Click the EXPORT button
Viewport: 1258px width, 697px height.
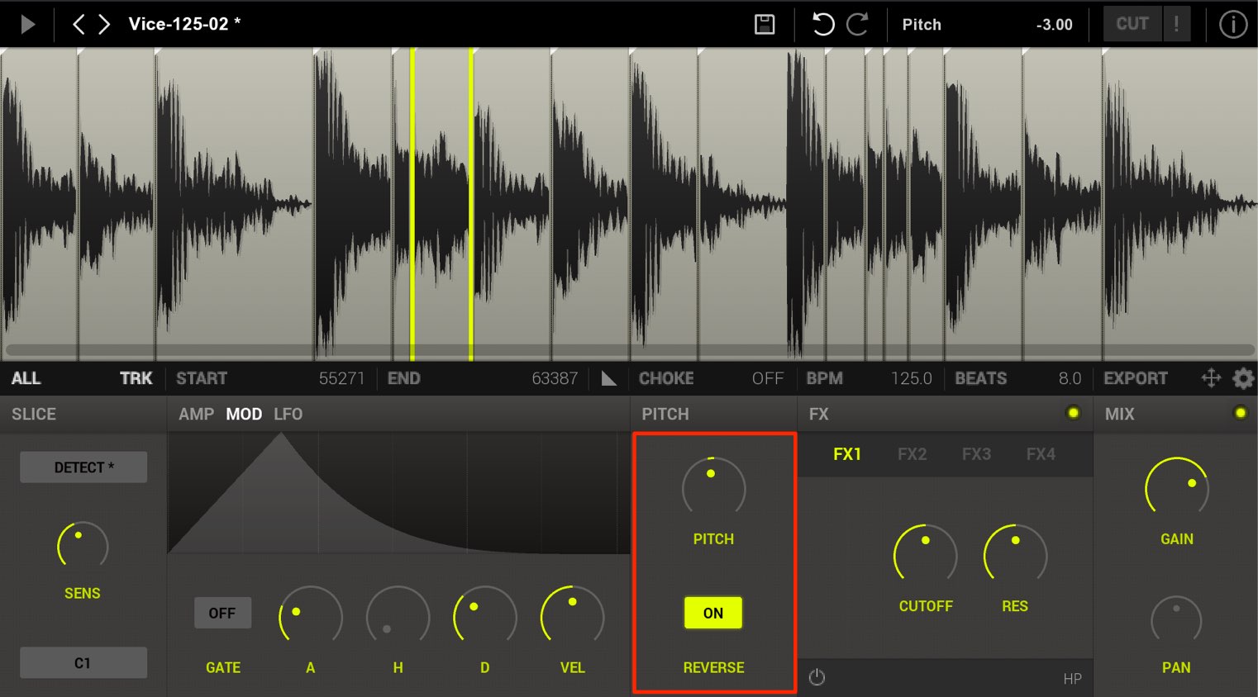tap(1136, 378)
